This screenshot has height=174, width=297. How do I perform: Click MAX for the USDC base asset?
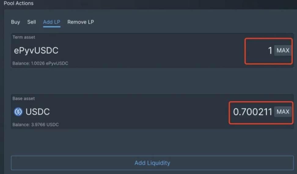pos(283,112)
